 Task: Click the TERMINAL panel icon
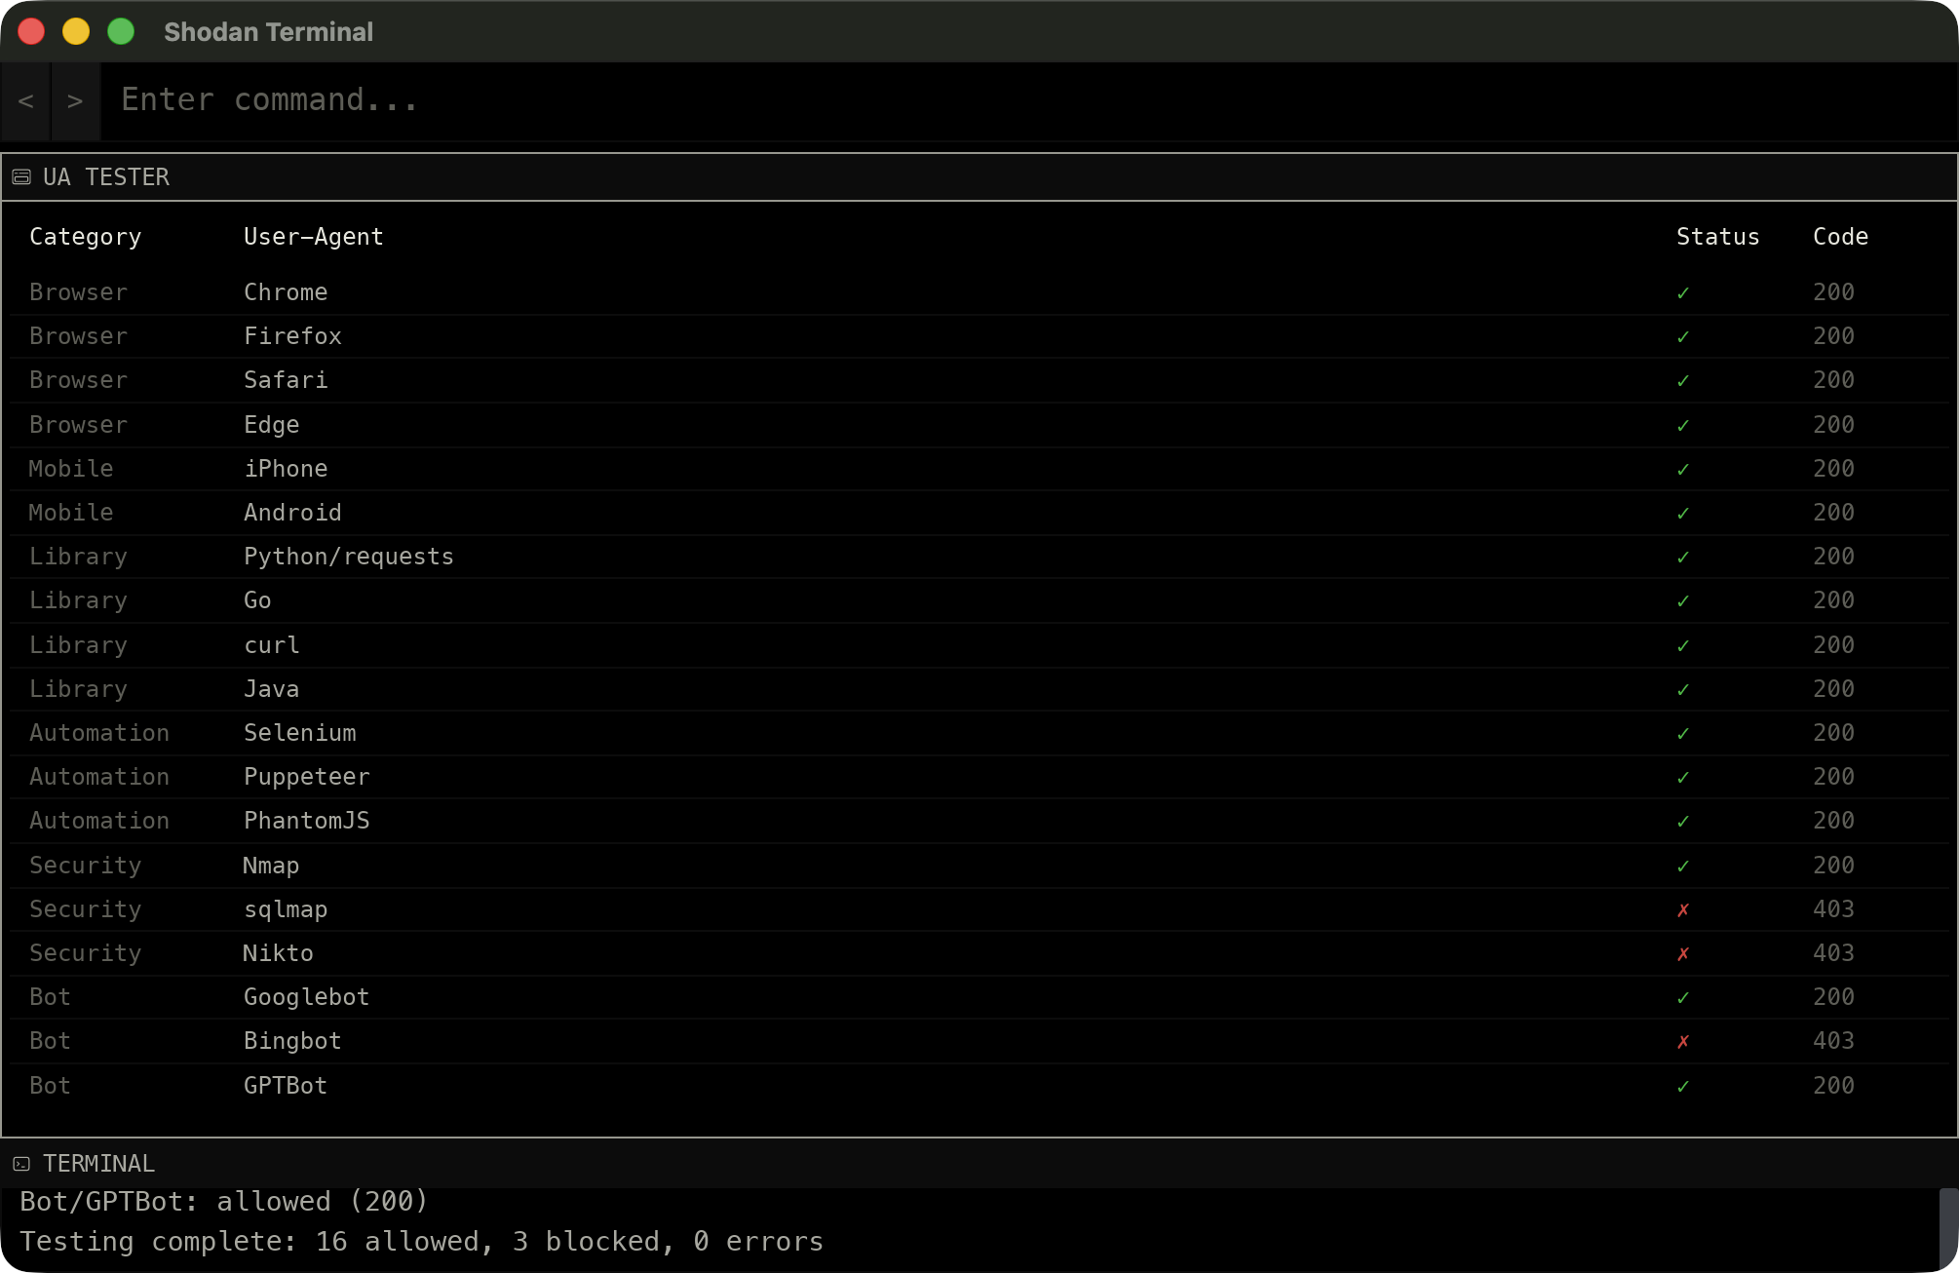click(20, 1162)
